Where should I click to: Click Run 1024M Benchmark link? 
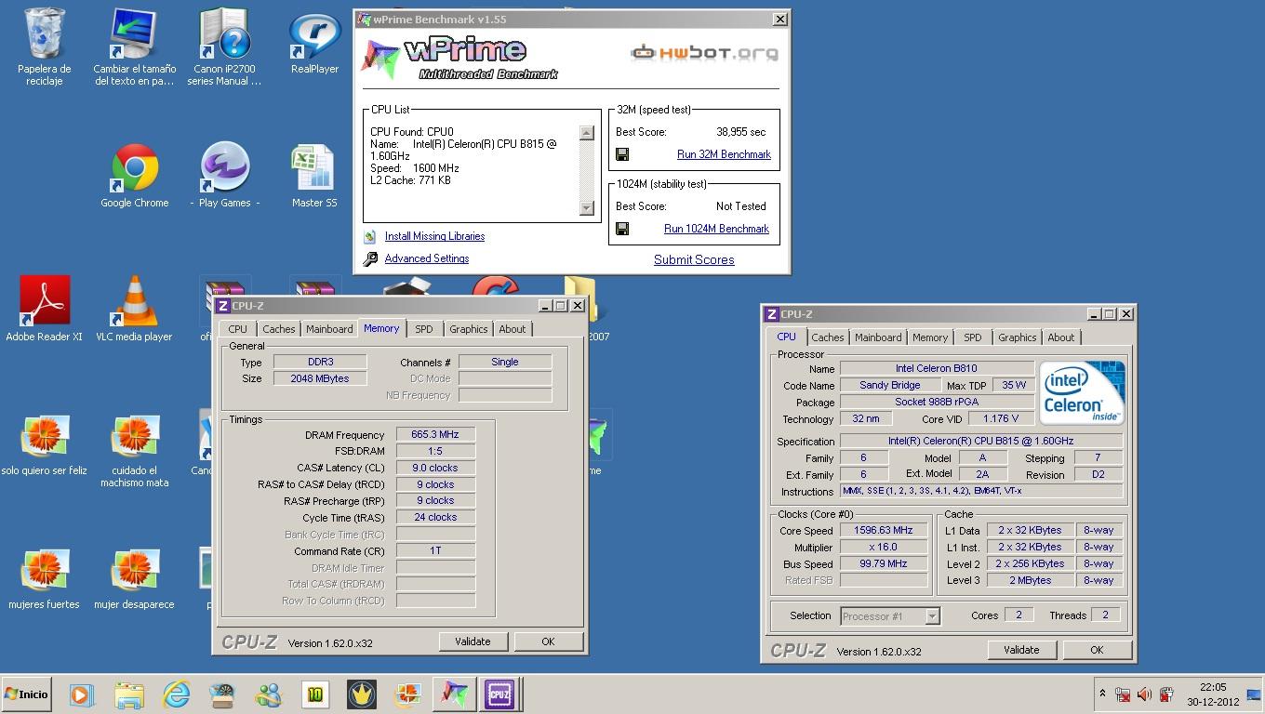point(716,229)
